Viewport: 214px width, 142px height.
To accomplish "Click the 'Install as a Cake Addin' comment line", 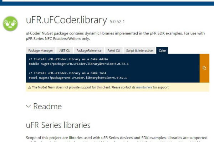I will pos(68,59).
